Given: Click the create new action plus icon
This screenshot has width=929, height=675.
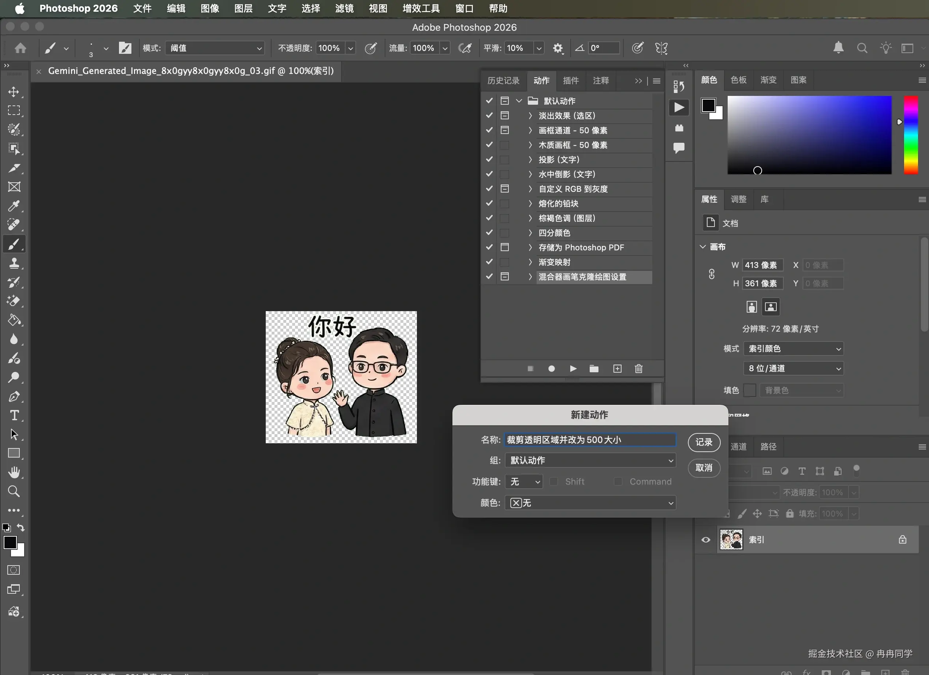Looking at the screenshot, I should click(617, 369).
